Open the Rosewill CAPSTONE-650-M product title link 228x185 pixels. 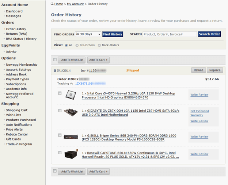pyautogui.click(x=130, y=155)
